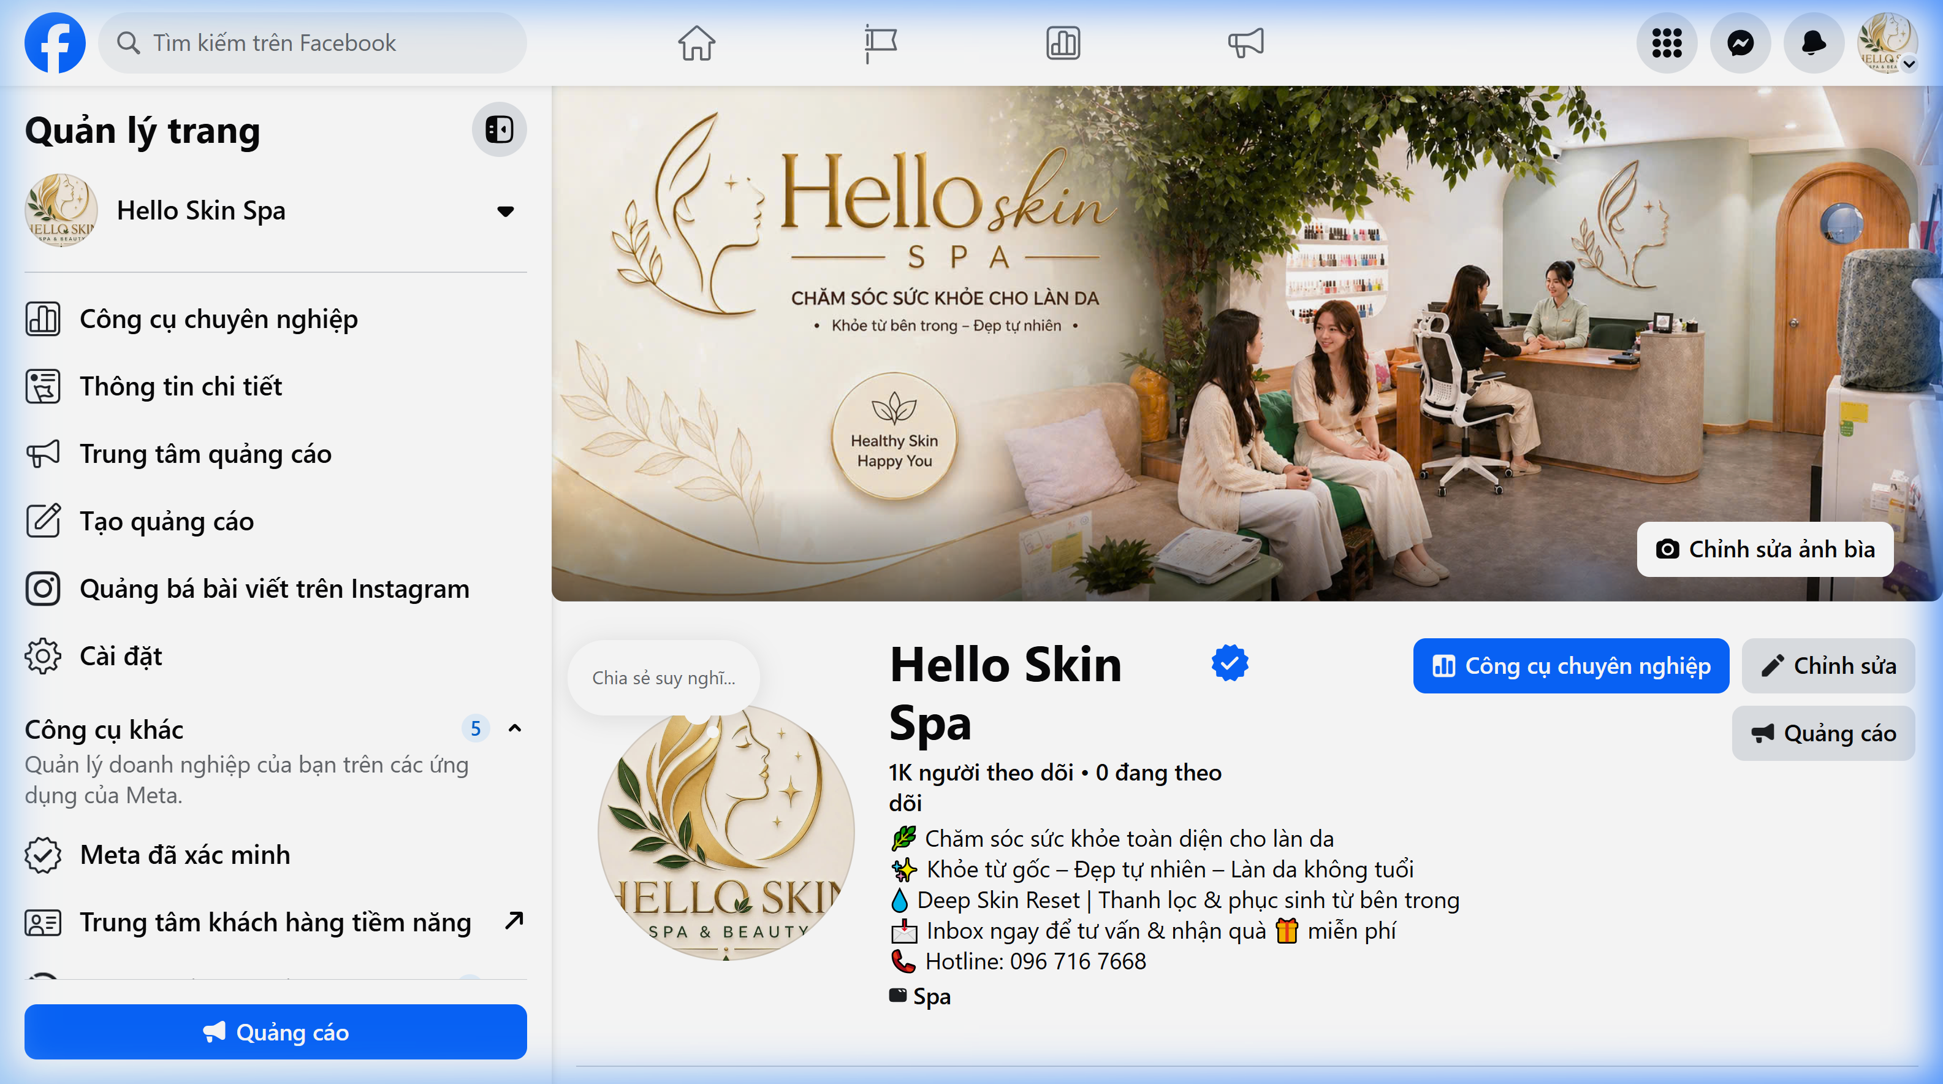This screenshot has width=1943, height=1084.
Task: Click the Hotline: 096 716 7668 text
Action: (x=1036, y=962)
